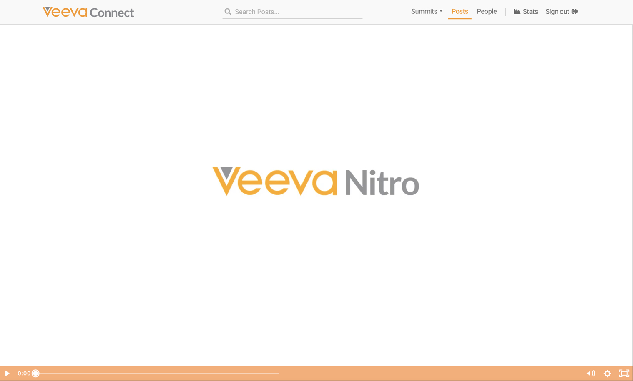Expand the Summits dropdown menu
Viewport: 633px width, 381px height.
424,12
